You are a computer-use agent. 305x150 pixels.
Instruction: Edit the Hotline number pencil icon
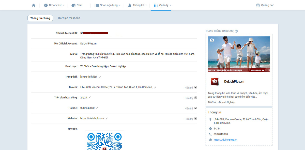(x=97, y=108)
